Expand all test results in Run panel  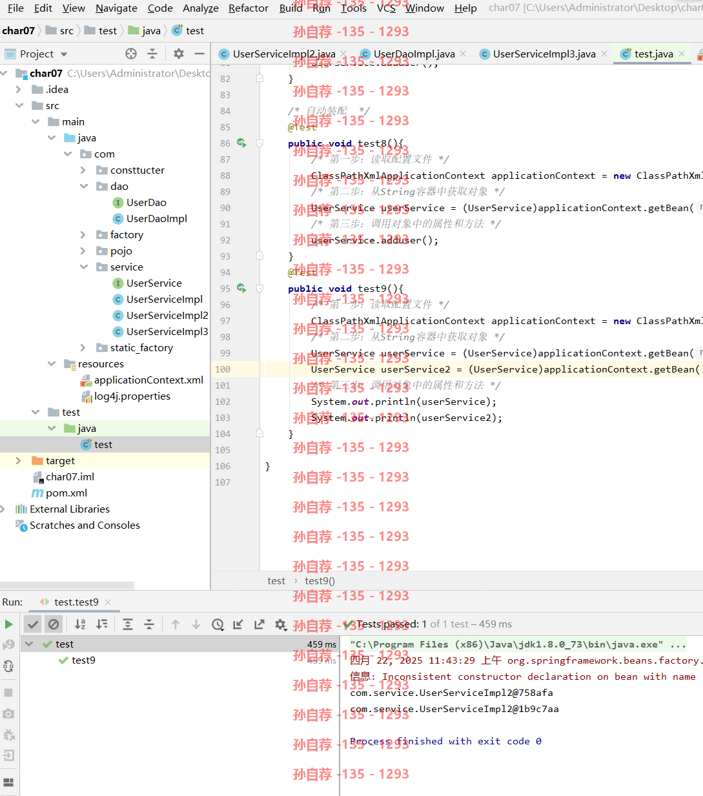pyautogui.click(x=128, y=624)
